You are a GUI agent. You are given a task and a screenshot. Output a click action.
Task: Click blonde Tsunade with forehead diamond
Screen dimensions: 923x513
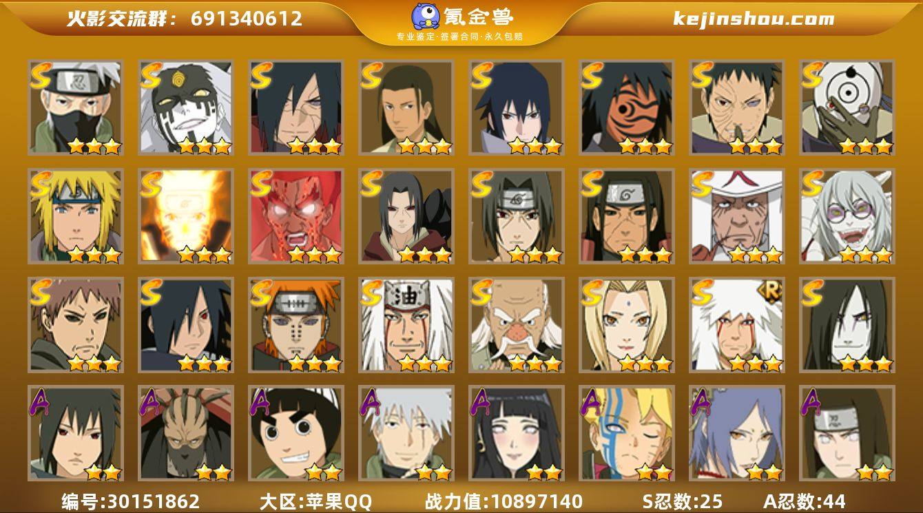(627, 325)
